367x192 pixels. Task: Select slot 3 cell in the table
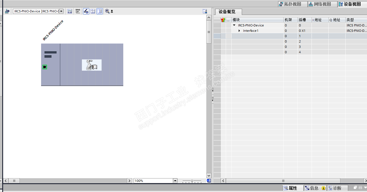(x=305, y=47)
